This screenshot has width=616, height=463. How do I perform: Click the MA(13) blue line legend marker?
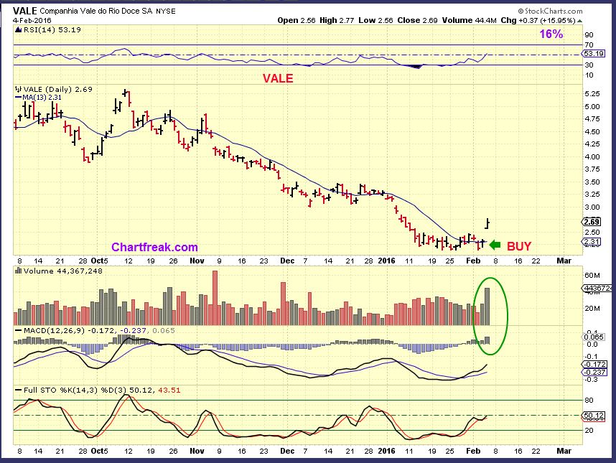click(18, 98)
